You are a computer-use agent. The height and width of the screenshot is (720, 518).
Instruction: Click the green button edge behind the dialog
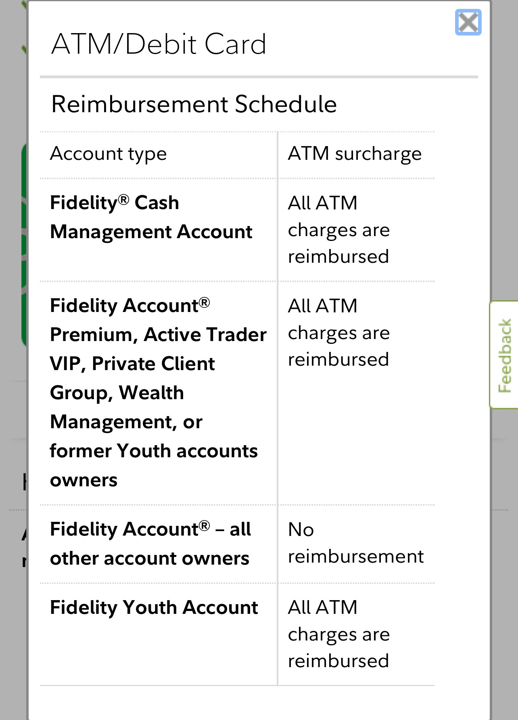pos(24,242)
